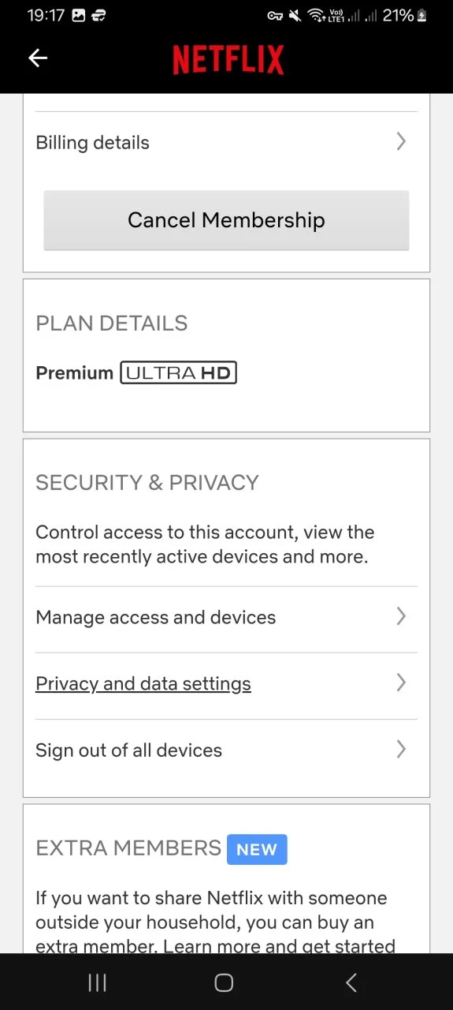Tap the Android navigation back button
The height and width of the screenshot is (1010, 453).
click(x=351, y=982)
